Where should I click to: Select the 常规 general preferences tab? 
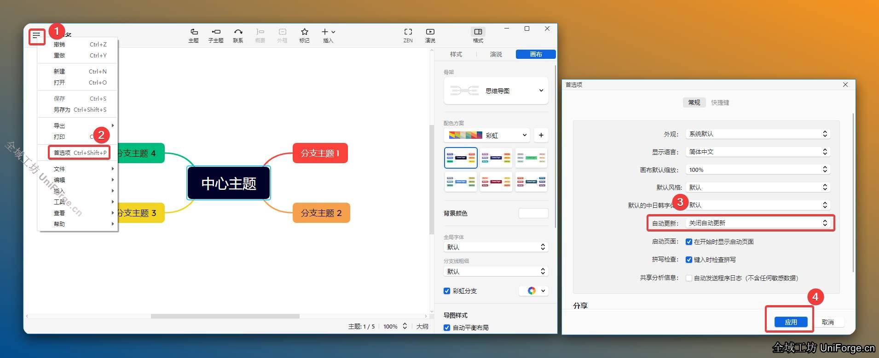coord(694,102)
